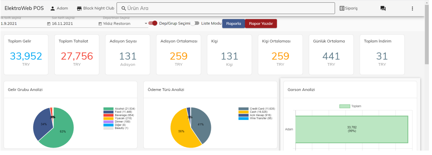The image size is (432, 155).
Task: Click the user profile icon beside Adam
Action: 53,8
